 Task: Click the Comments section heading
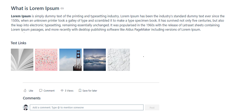pyautogui.click(x=32, y=98)
